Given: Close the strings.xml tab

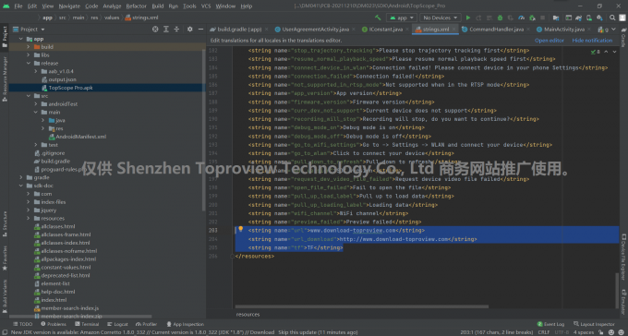Looking at the screenshot, I should pyautogui.click(x=454, y=30).
